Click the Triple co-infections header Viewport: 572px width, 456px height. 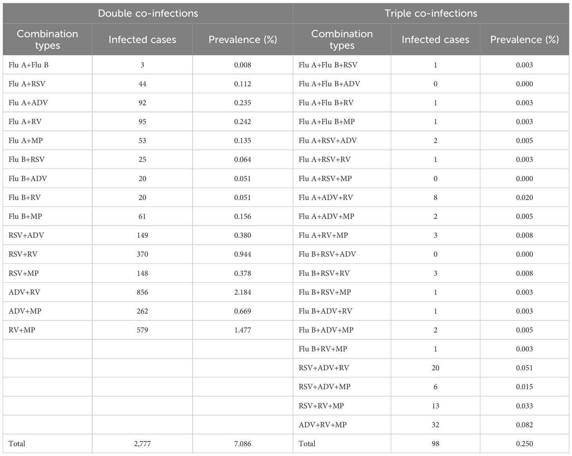(x=431, y=13)
